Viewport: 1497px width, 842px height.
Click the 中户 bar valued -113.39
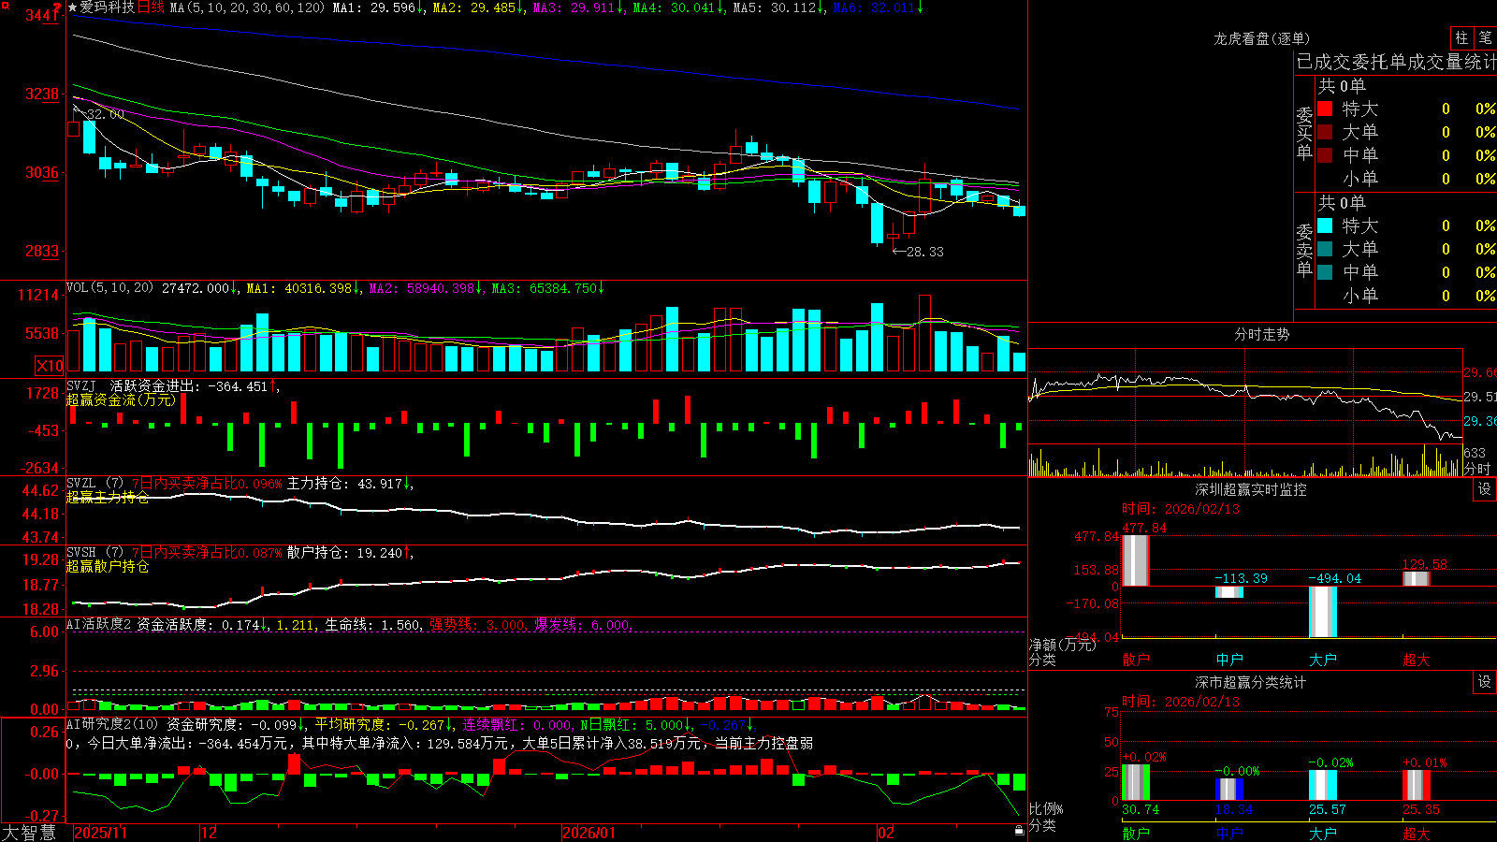click(x=1229, y=592)
